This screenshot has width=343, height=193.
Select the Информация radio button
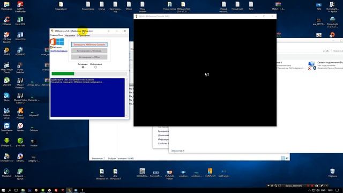(x=95, y=67)
